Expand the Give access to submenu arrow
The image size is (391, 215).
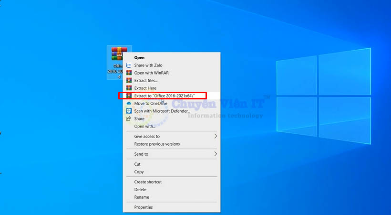pyautogui.click(x=216, y=136)
